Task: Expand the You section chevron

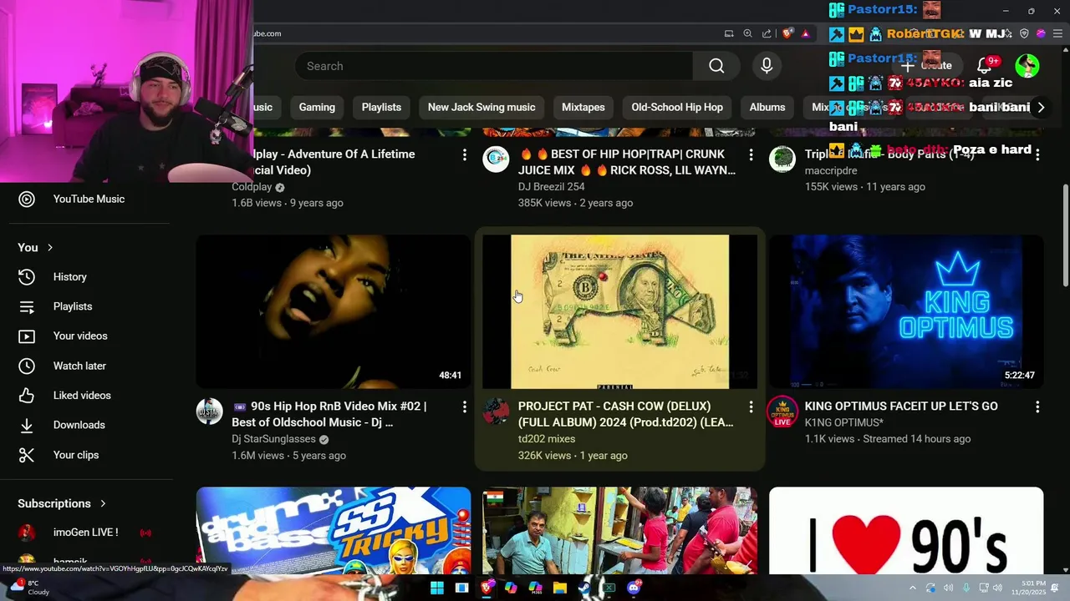Action: tap(50, 248)
